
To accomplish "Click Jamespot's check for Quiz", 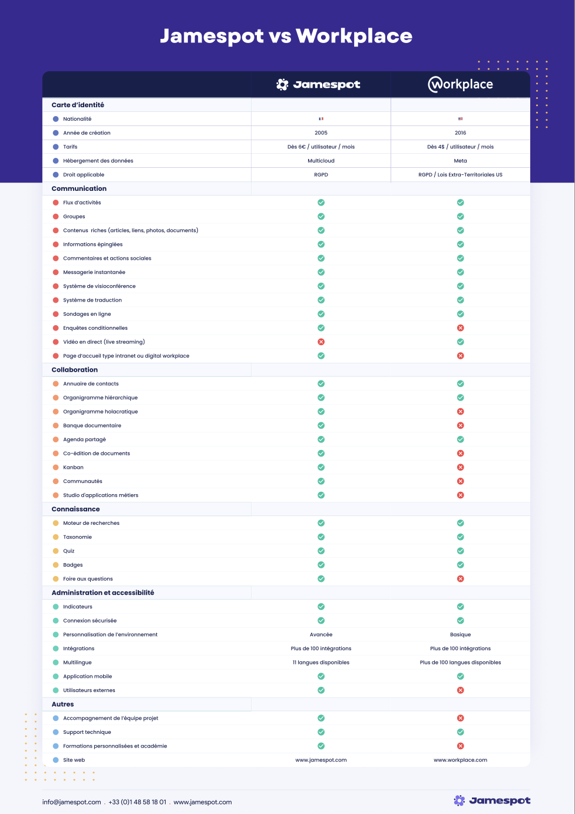I will (x=321, y=551).
